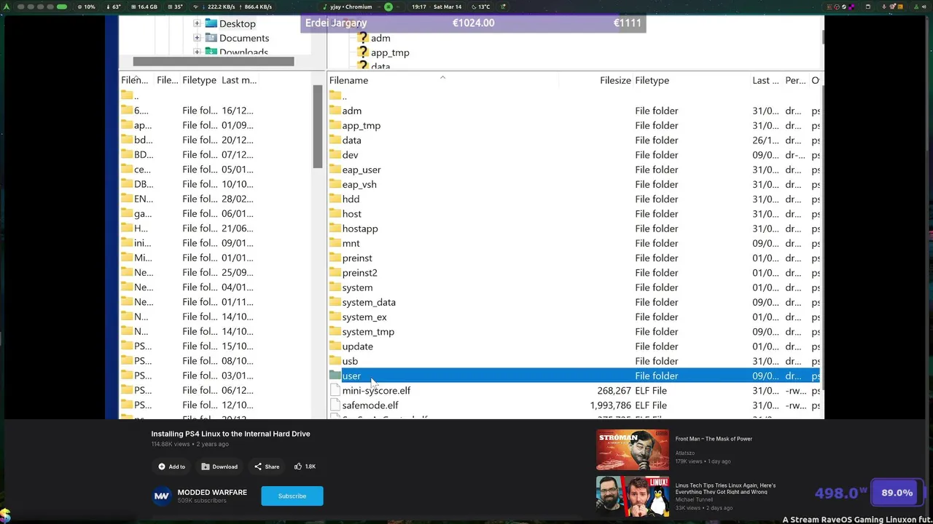Click the MODDED WARFARE channel avatar
933x524 pixels.
click(162, 496)
